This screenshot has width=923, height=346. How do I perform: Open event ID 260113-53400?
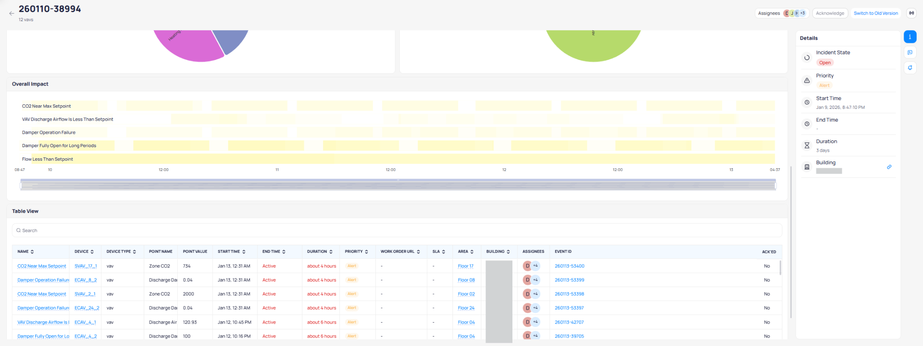(569, 266)
